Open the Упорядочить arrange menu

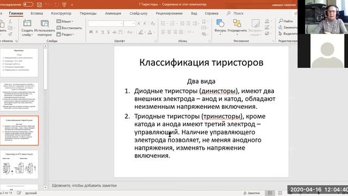237,28
